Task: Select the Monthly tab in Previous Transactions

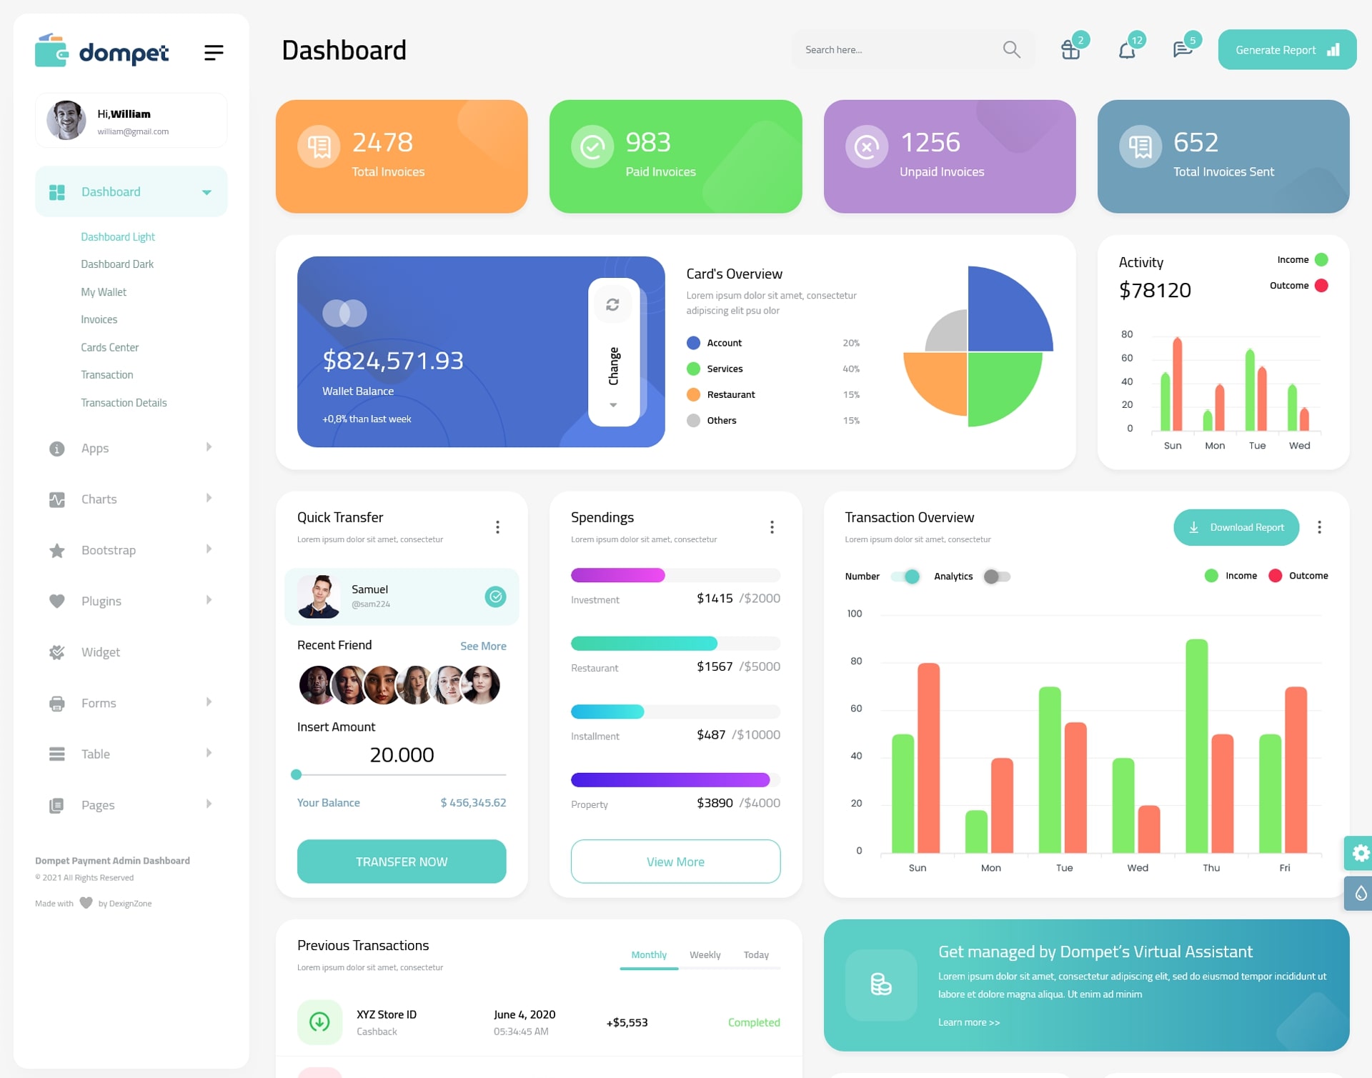Action: coord(646,953)
